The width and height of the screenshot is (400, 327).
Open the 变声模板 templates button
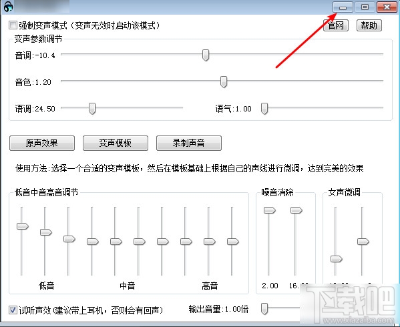tap(116, 143)
